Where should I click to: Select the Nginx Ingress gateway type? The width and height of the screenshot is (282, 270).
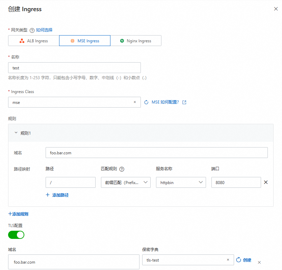point(136,41)
